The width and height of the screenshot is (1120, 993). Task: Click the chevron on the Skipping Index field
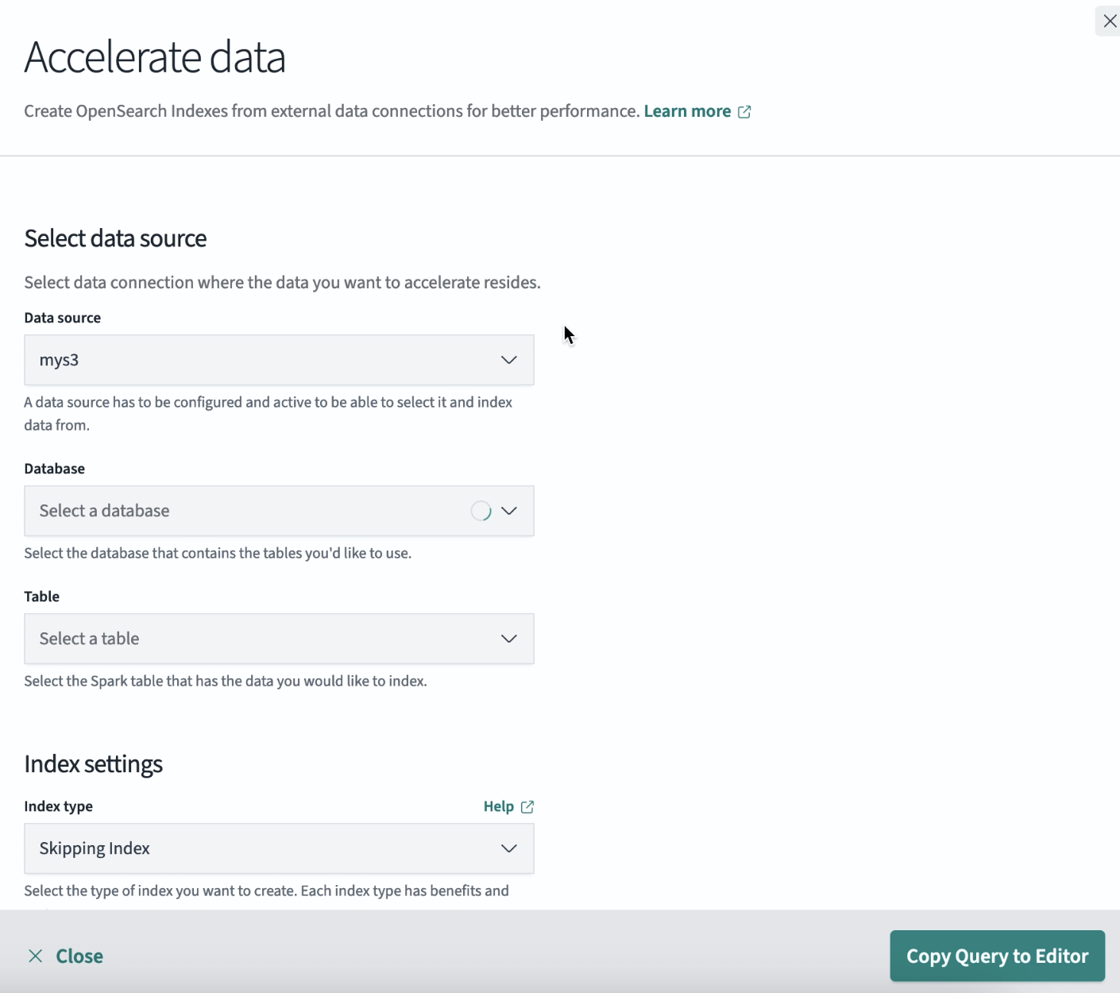(x=509, y=848)
